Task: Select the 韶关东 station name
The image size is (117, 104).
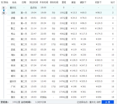Action: tap(13, 81)
